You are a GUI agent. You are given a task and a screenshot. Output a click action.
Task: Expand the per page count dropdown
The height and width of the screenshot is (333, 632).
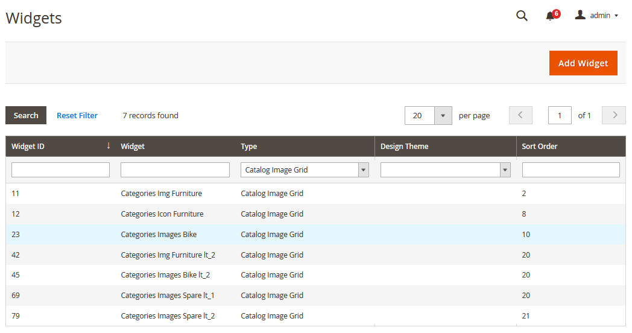[443, 116]
